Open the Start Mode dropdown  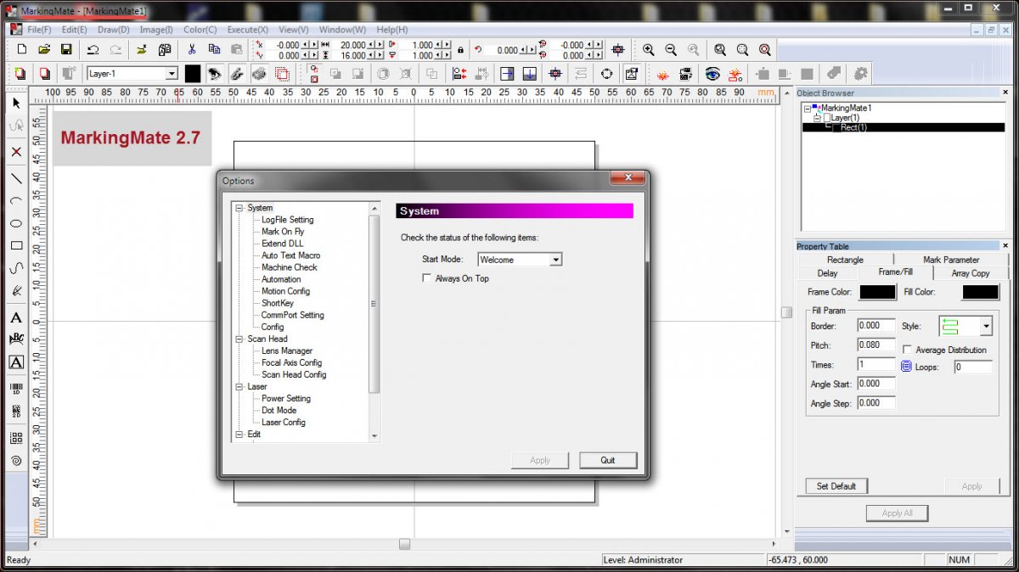pos(555,260)
